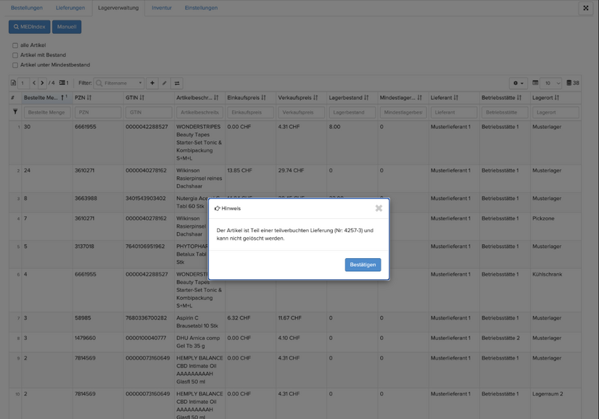Open the rows-per-page dropdown showing 10
Image resolution: width=599 pixels, height=419 pixels.
(x=551, y=83)
